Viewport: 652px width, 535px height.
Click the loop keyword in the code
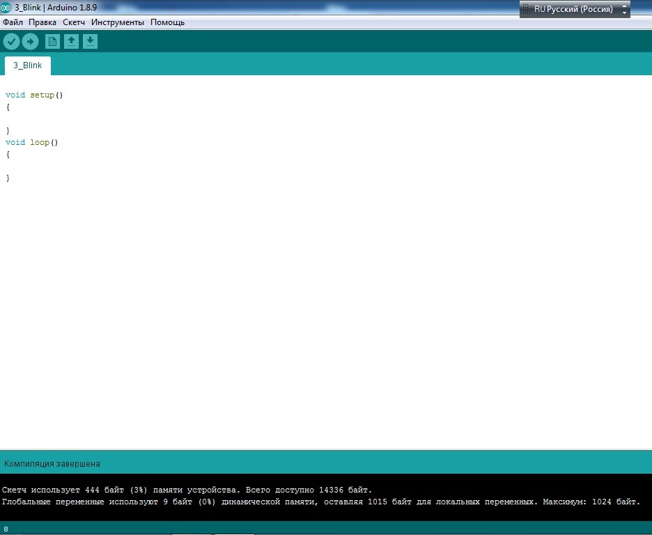coord(40,142)
